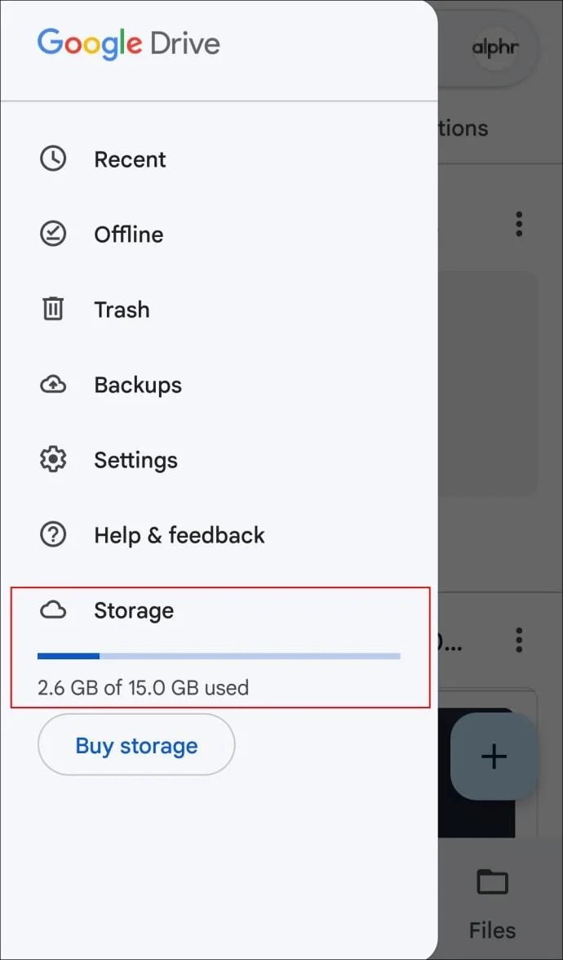The height and width of the screenshot is (960, 563).
Task: Tap the plus button to create new file
Action: tap(494, 756)
